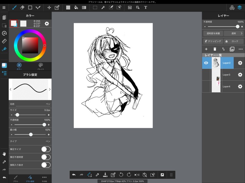Viewport: 245px width, 183px height.
Task: Select the transparent color swatch
Action: click(23, 24)
